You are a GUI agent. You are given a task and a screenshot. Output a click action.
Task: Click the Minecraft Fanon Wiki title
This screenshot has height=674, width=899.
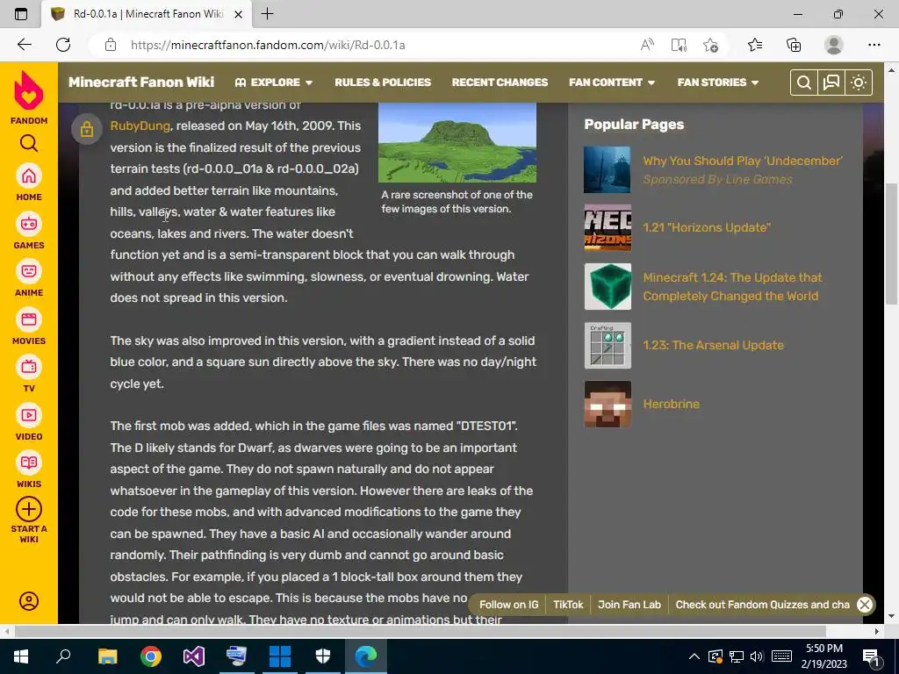[x=141, y=82]
